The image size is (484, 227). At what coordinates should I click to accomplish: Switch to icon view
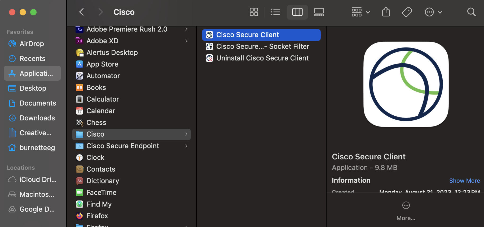254,12
